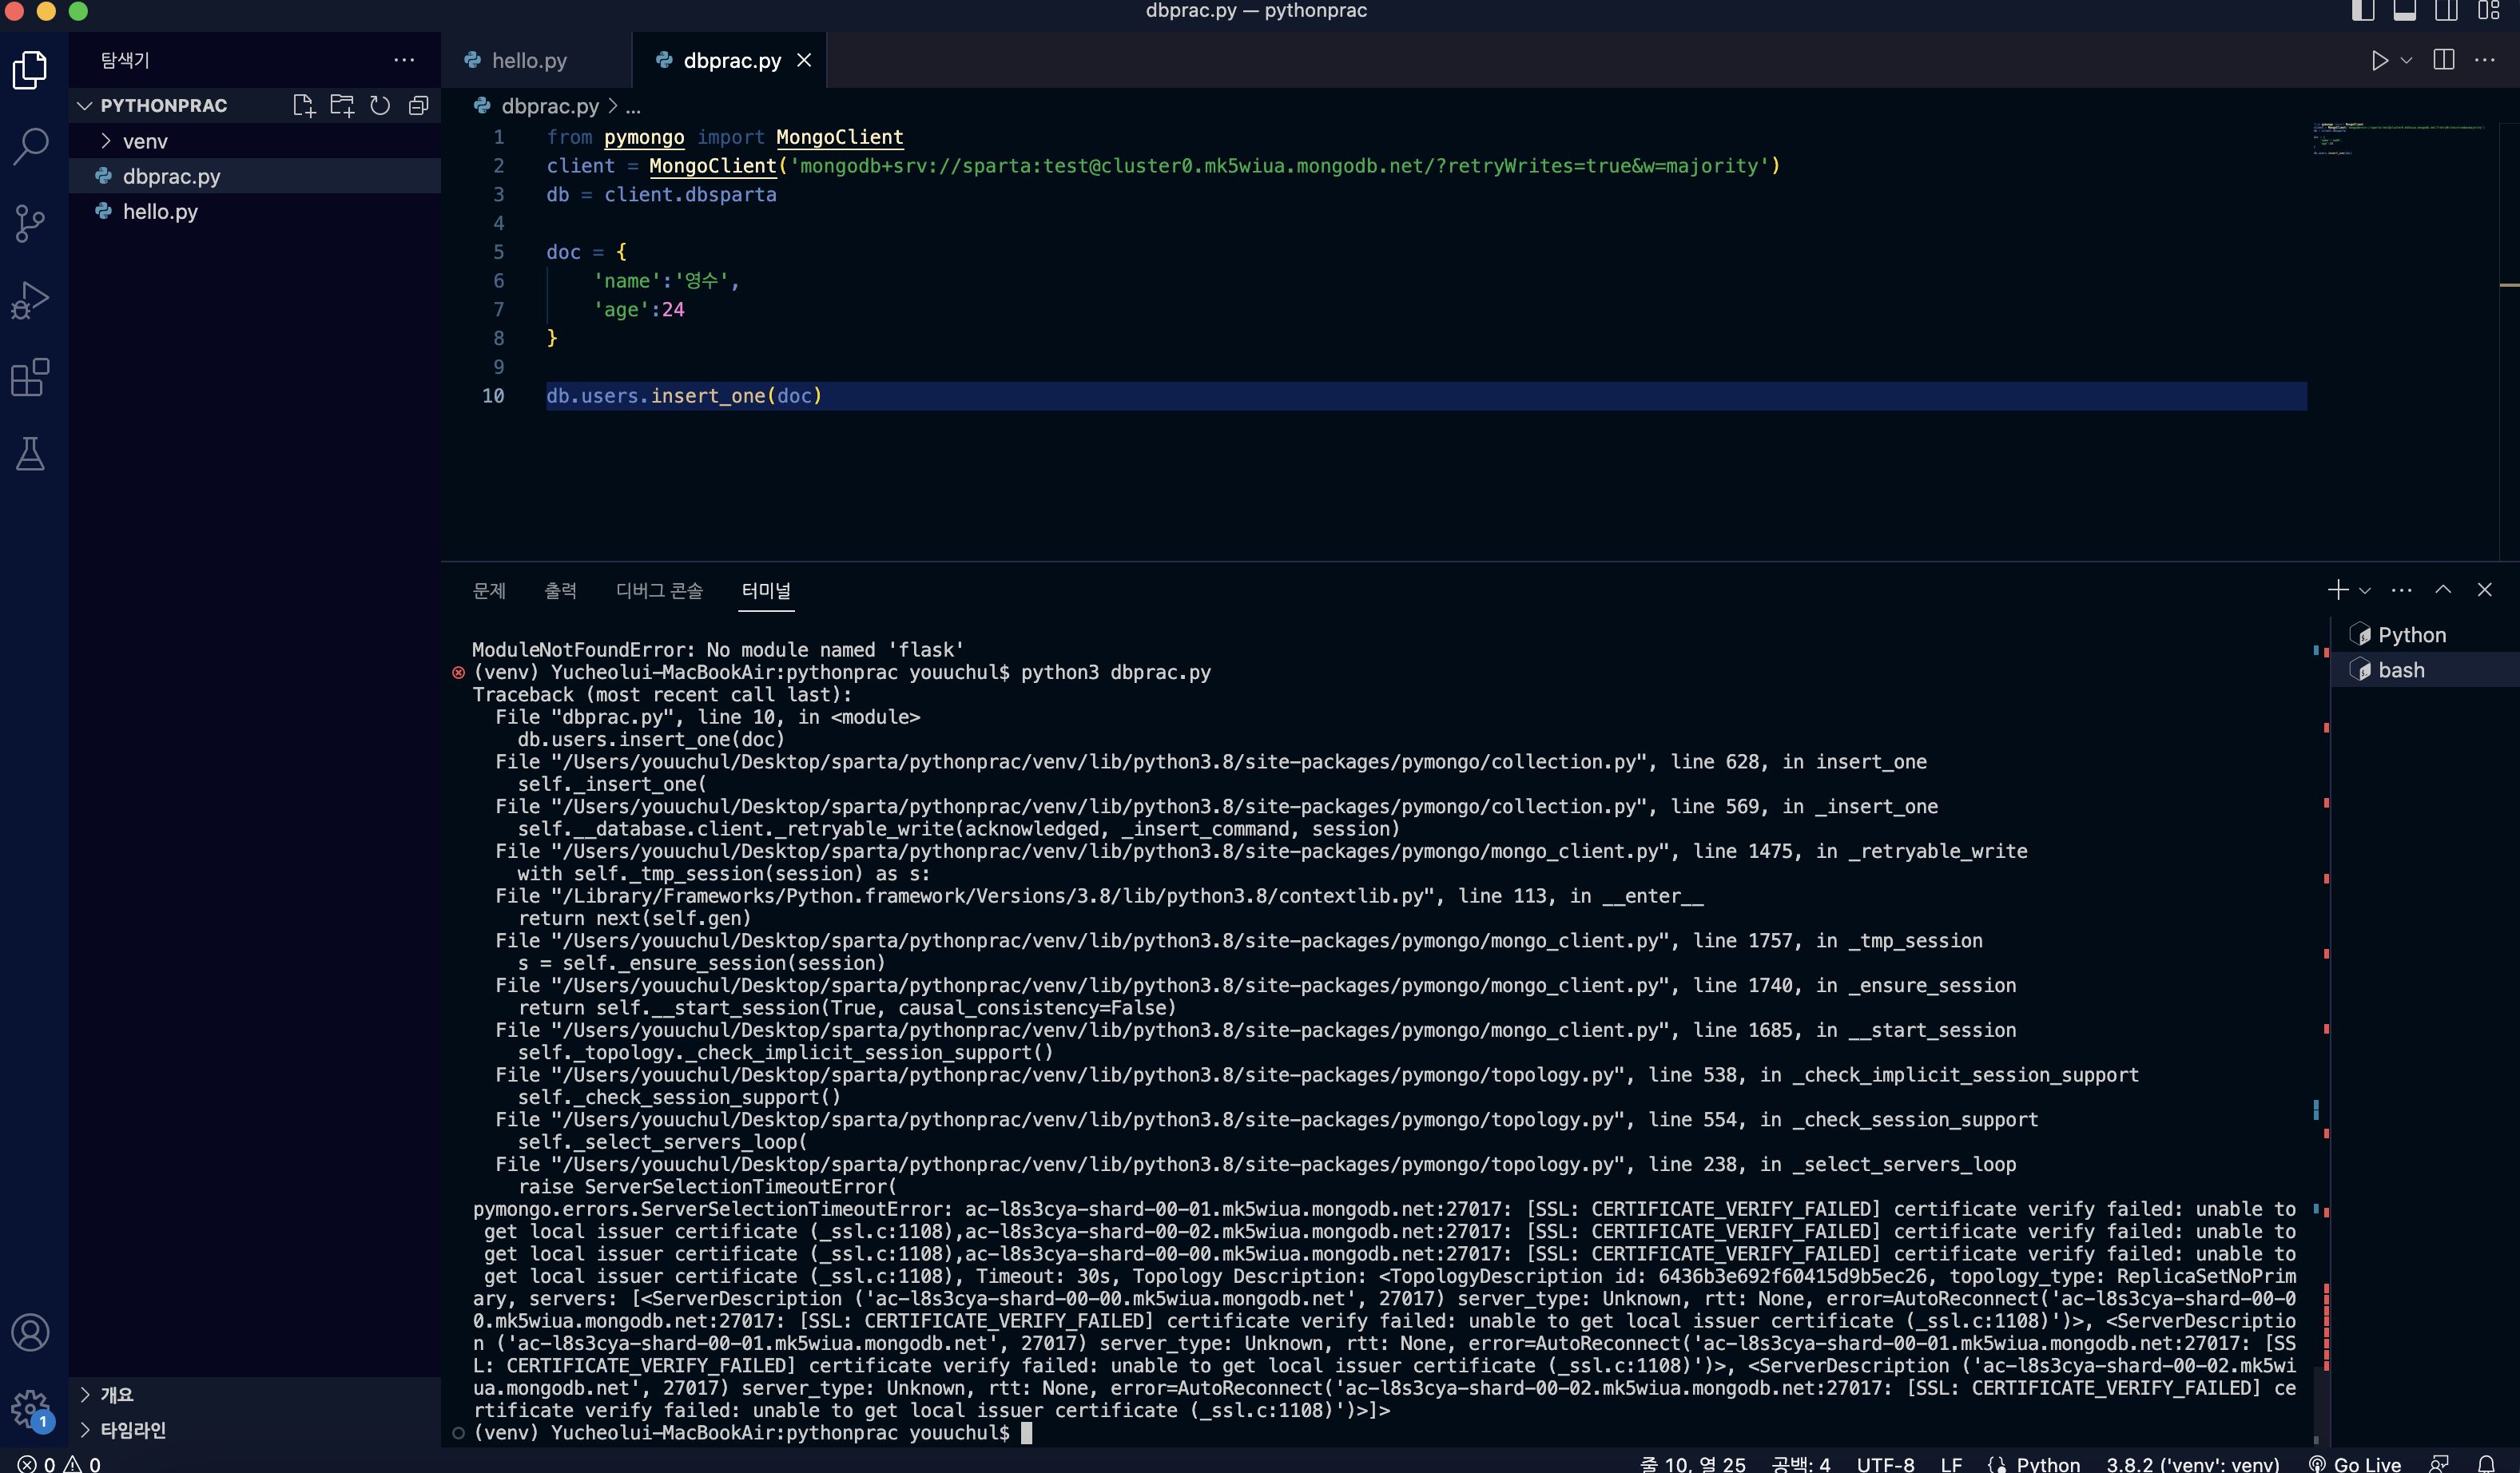Open run button dropdown arrow
Viewport: 2520px width, 1473px height.
tap(2407, 60)
